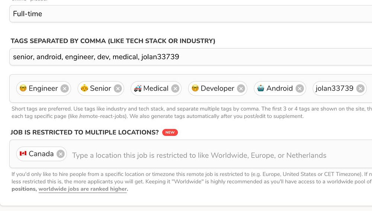Remove the Android tag
372x211 pixels.
click(300, 88)
